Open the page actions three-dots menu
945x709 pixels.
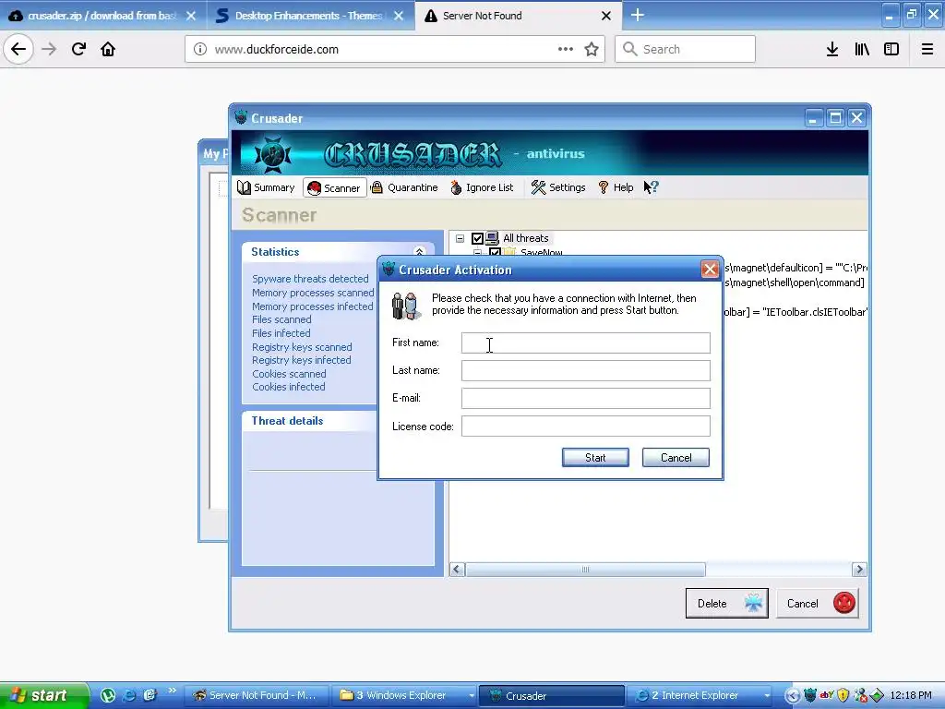566,49
